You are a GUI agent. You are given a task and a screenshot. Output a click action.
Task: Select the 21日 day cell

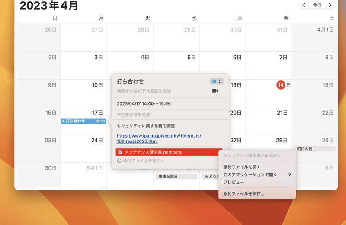coord(269,121)
